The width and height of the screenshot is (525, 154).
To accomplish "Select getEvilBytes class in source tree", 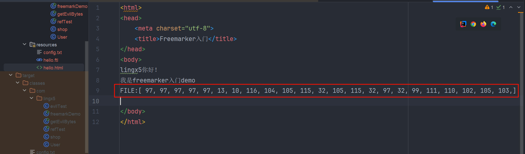I will click(70, 14).
